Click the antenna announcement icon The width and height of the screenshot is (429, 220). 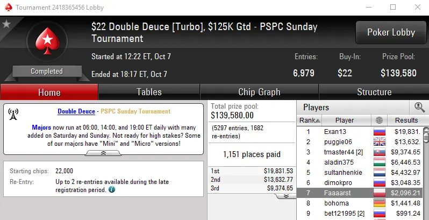[14, 114]
